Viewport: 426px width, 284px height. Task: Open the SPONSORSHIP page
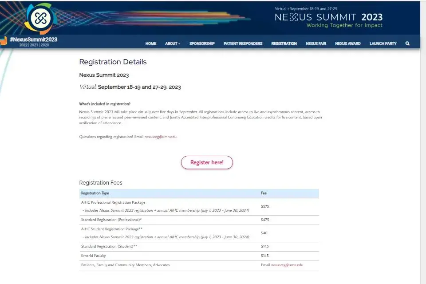tap(202, 43)
